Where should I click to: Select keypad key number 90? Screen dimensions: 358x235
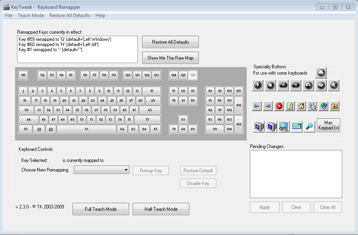(x=210, y=91)
